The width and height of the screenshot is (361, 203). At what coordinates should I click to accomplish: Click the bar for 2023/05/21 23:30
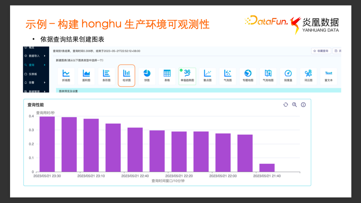coord(47,144)
